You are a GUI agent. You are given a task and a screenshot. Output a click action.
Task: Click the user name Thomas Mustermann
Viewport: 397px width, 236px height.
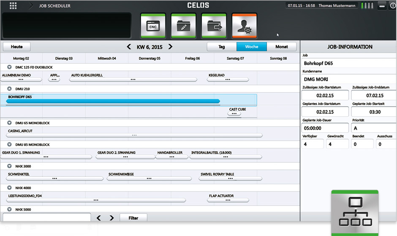(x=337, y=5)
